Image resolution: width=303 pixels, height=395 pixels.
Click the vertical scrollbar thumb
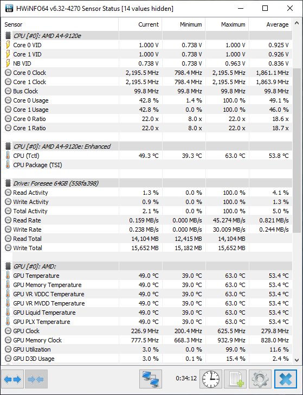pyautogui.click(x=296, y=151)
